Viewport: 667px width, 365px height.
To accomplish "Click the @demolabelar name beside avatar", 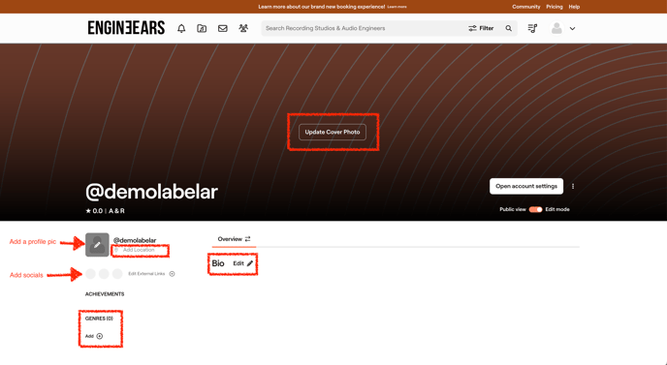I will coord(135,240).
